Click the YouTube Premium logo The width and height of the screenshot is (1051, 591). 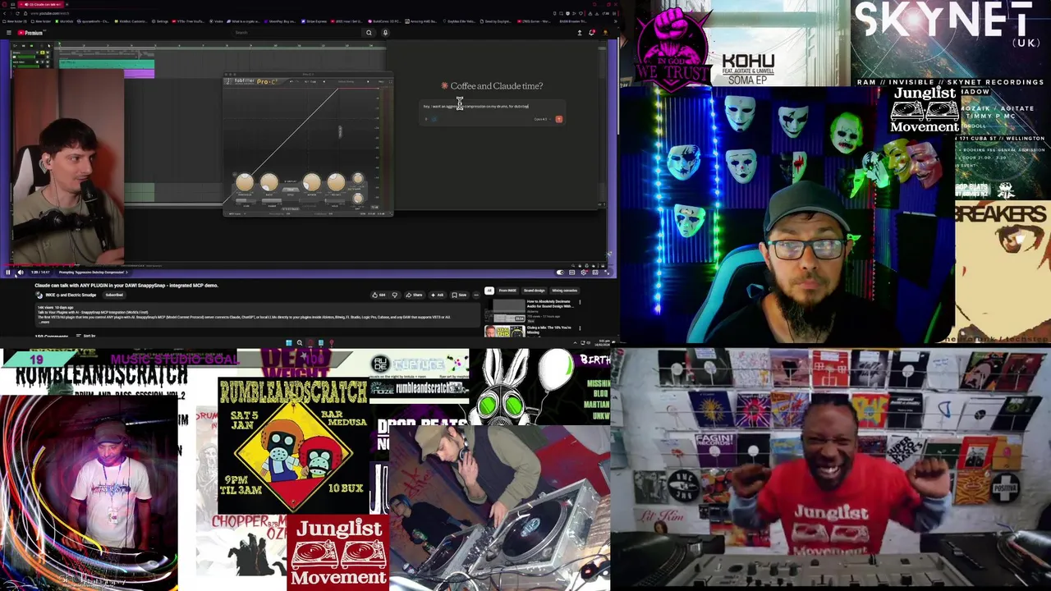tap(30, 33)
